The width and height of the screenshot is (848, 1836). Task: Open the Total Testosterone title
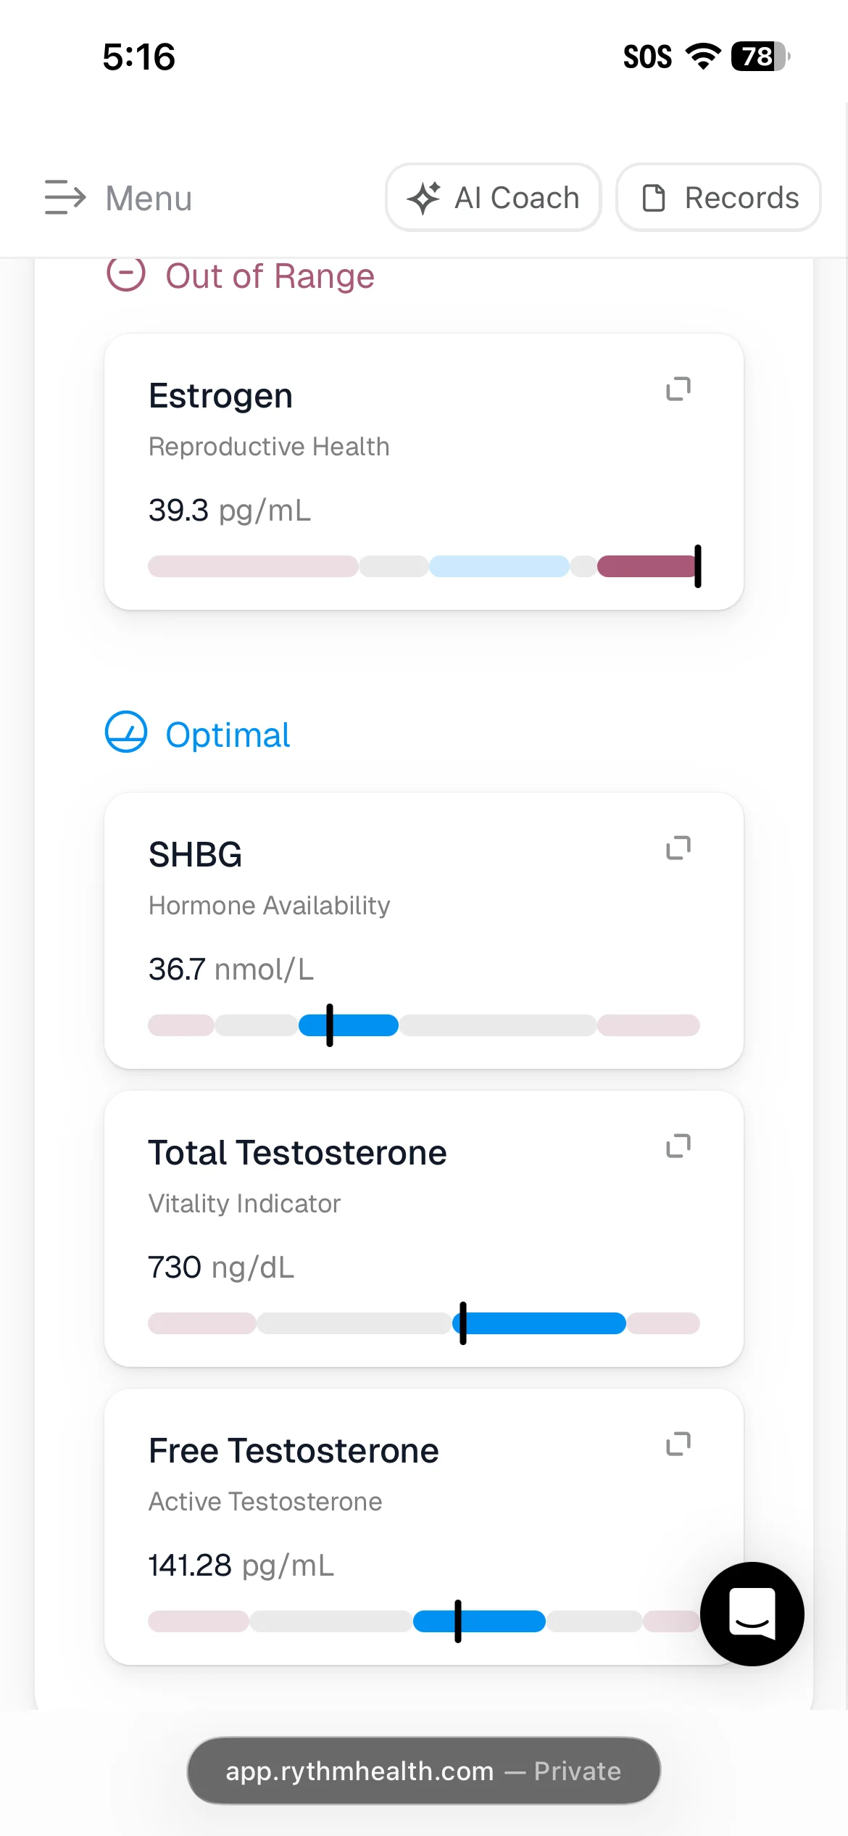pyautogui.click(x=298, y=1152)
